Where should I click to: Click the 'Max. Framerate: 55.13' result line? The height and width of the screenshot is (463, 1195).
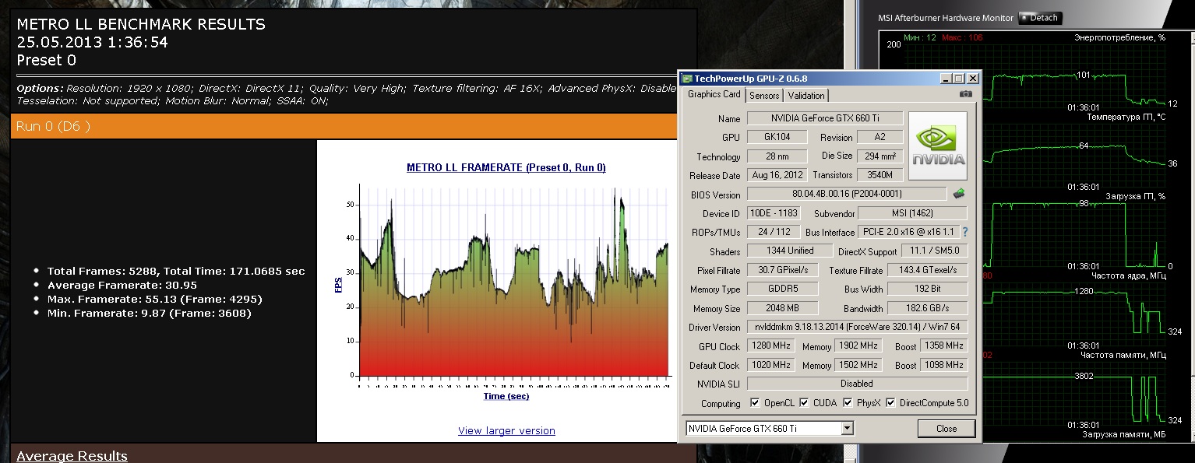[154, 300]
